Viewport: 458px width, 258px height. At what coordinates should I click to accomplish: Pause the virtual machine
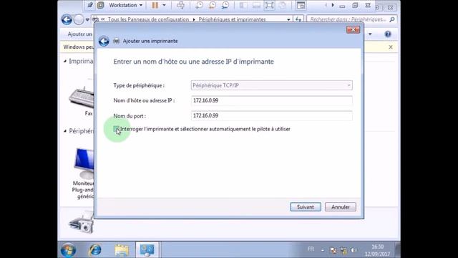(x=155, y=5)
